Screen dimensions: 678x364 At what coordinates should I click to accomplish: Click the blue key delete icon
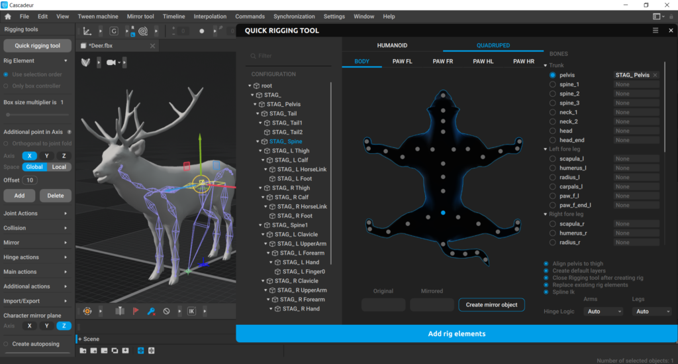(x=151, y=311)
